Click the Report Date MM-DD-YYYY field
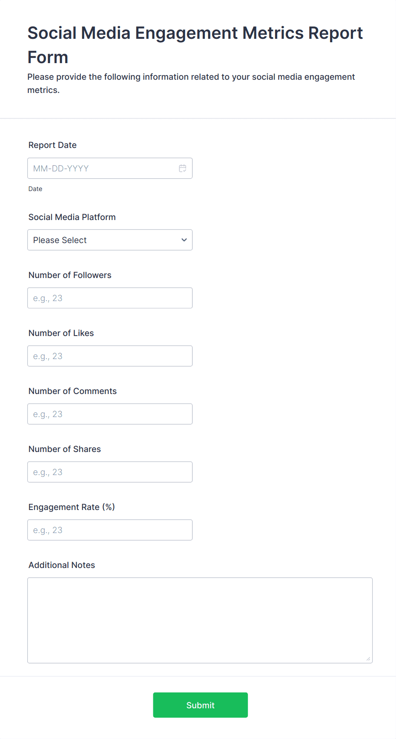The image size is (396, 739). coord(102,168)
